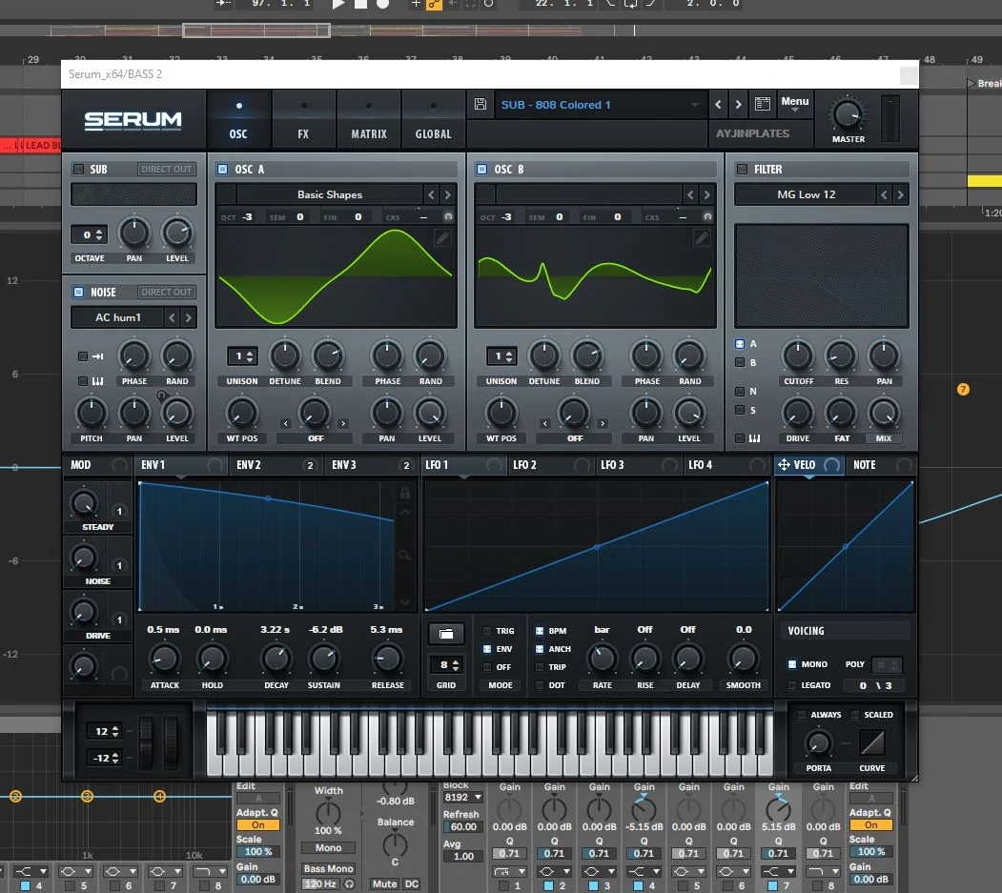Screen dimensions: 1002x893
Task: Click SUB Direct Out button
Action: tap(166, 170)
